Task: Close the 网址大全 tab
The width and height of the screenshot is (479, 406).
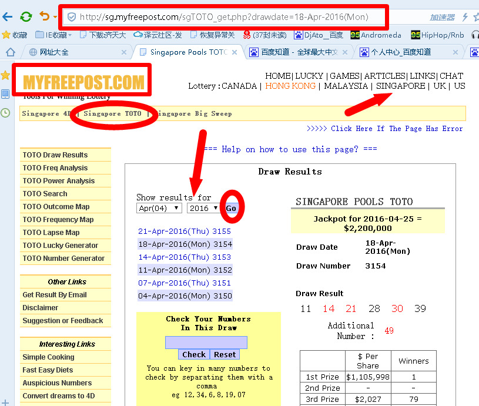Action: (124, 52)
